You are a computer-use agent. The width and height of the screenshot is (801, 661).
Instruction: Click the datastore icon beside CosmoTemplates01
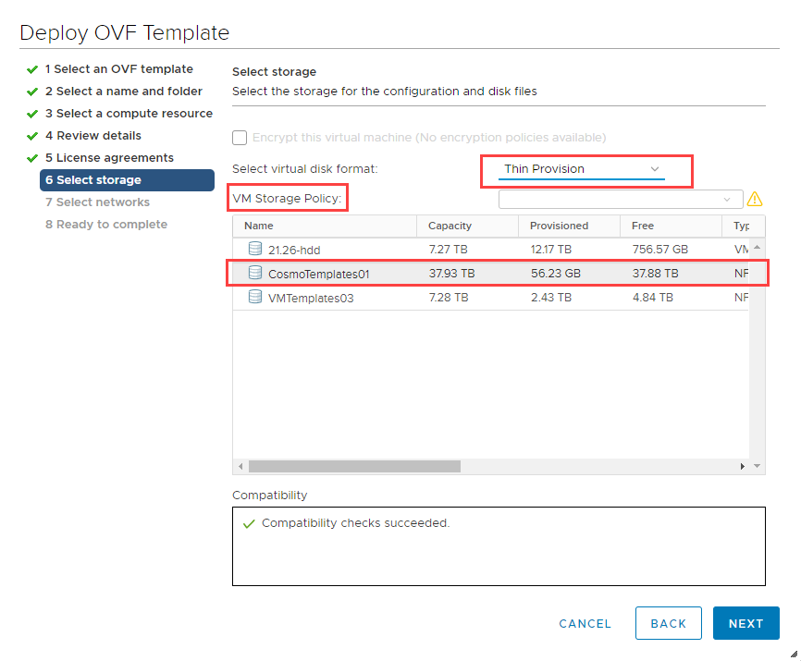pos(254,273)
